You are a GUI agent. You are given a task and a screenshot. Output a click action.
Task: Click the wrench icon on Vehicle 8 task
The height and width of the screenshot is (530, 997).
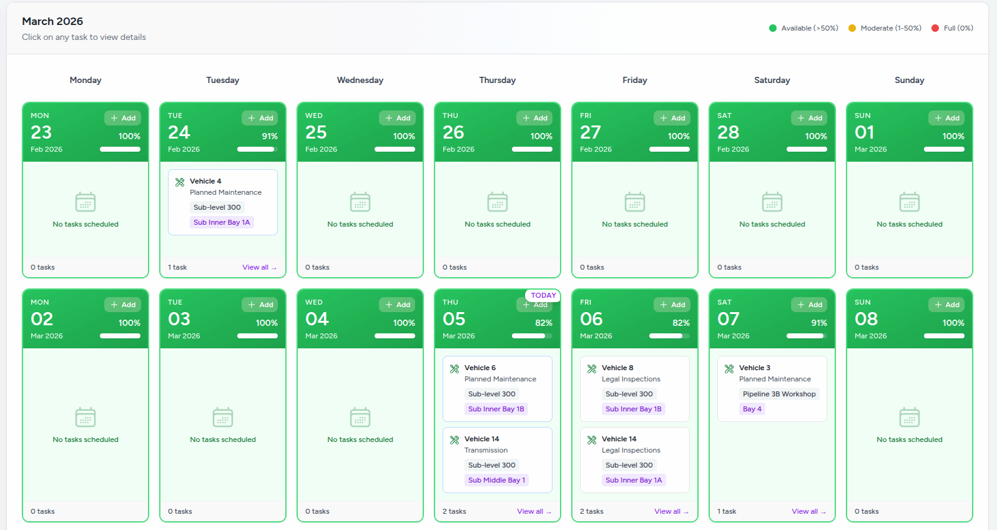click(x=592, y=369)
